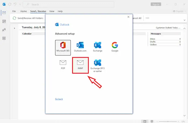The image size is (188, 123).
Task: Click the Go back link
Action: coord(59,99)
